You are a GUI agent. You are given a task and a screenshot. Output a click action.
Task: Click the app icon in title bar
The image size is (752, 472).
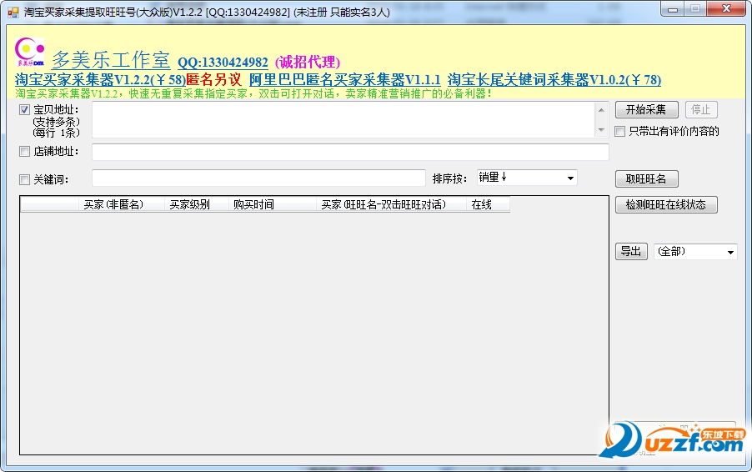click(x=13, y=12)
